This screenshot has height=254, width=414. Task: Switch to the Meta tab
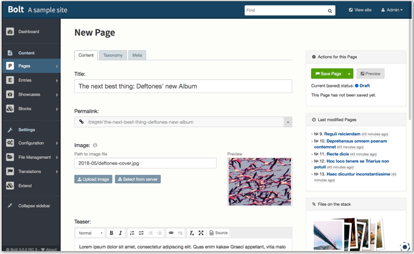(x=137, y=56)
